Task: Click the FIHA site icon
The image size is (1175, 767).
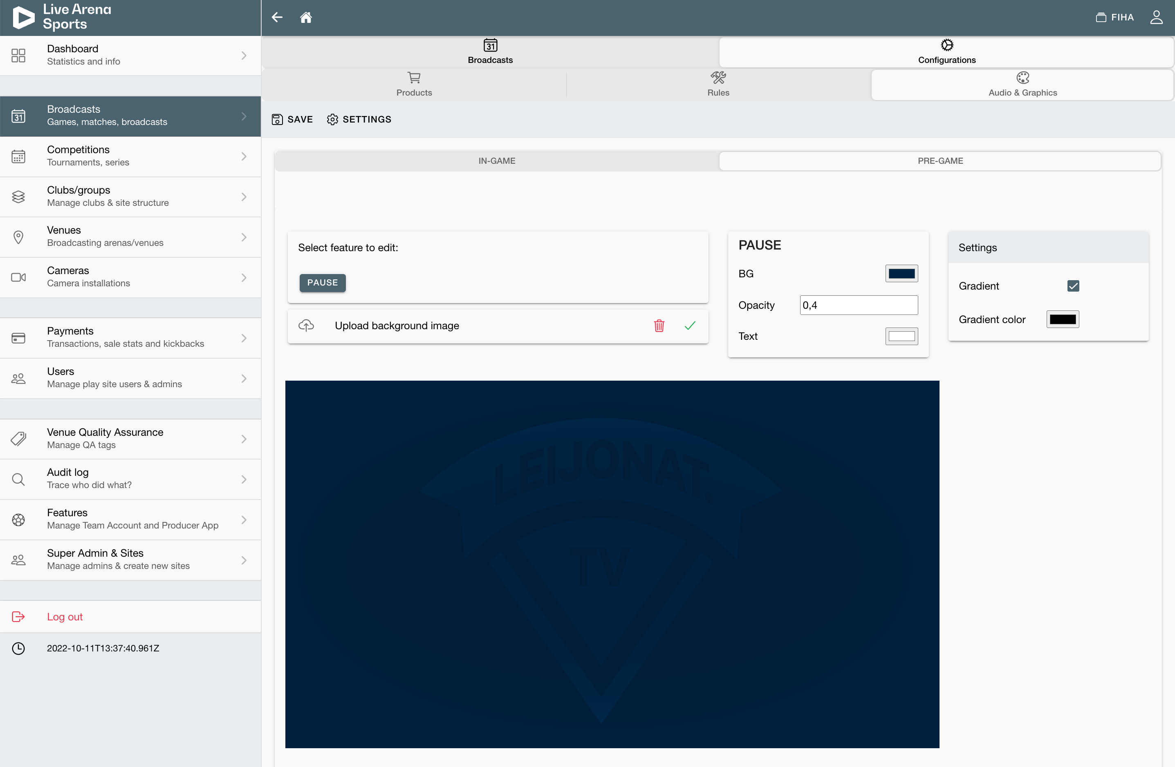Action: [x=1101, y=17]
